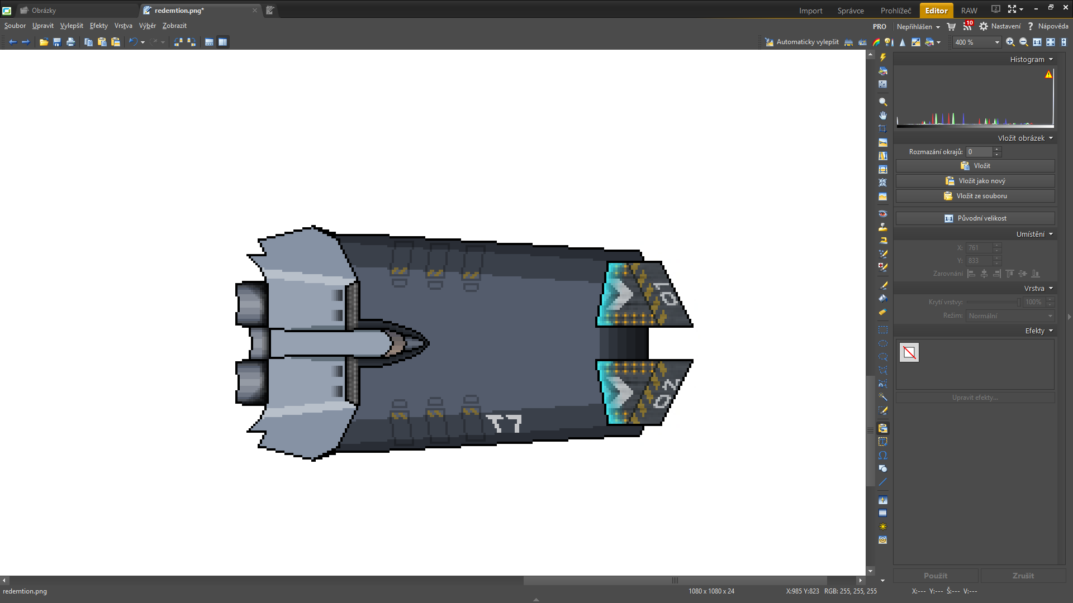Switch to the Prohlížeč module
The height and width of the screenshot is (603, 1073).
point(896,11)
